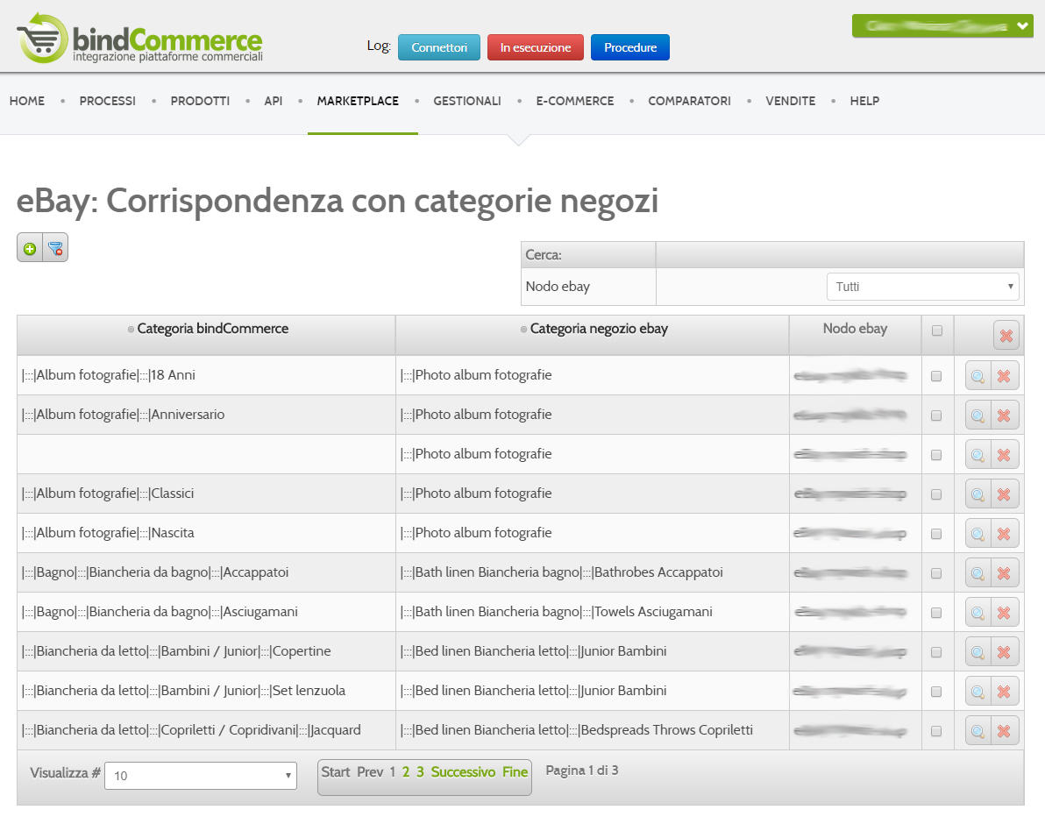Open the E-COMMERCE menu

(x=575, y=102)
